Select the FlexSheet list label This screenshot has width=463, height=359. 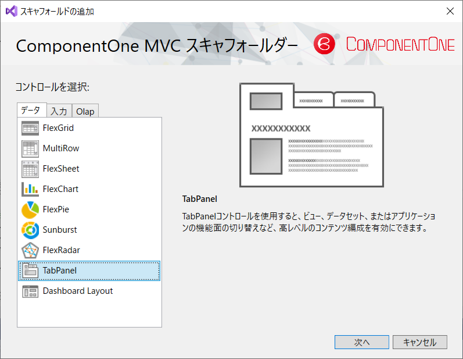(61, 169)
